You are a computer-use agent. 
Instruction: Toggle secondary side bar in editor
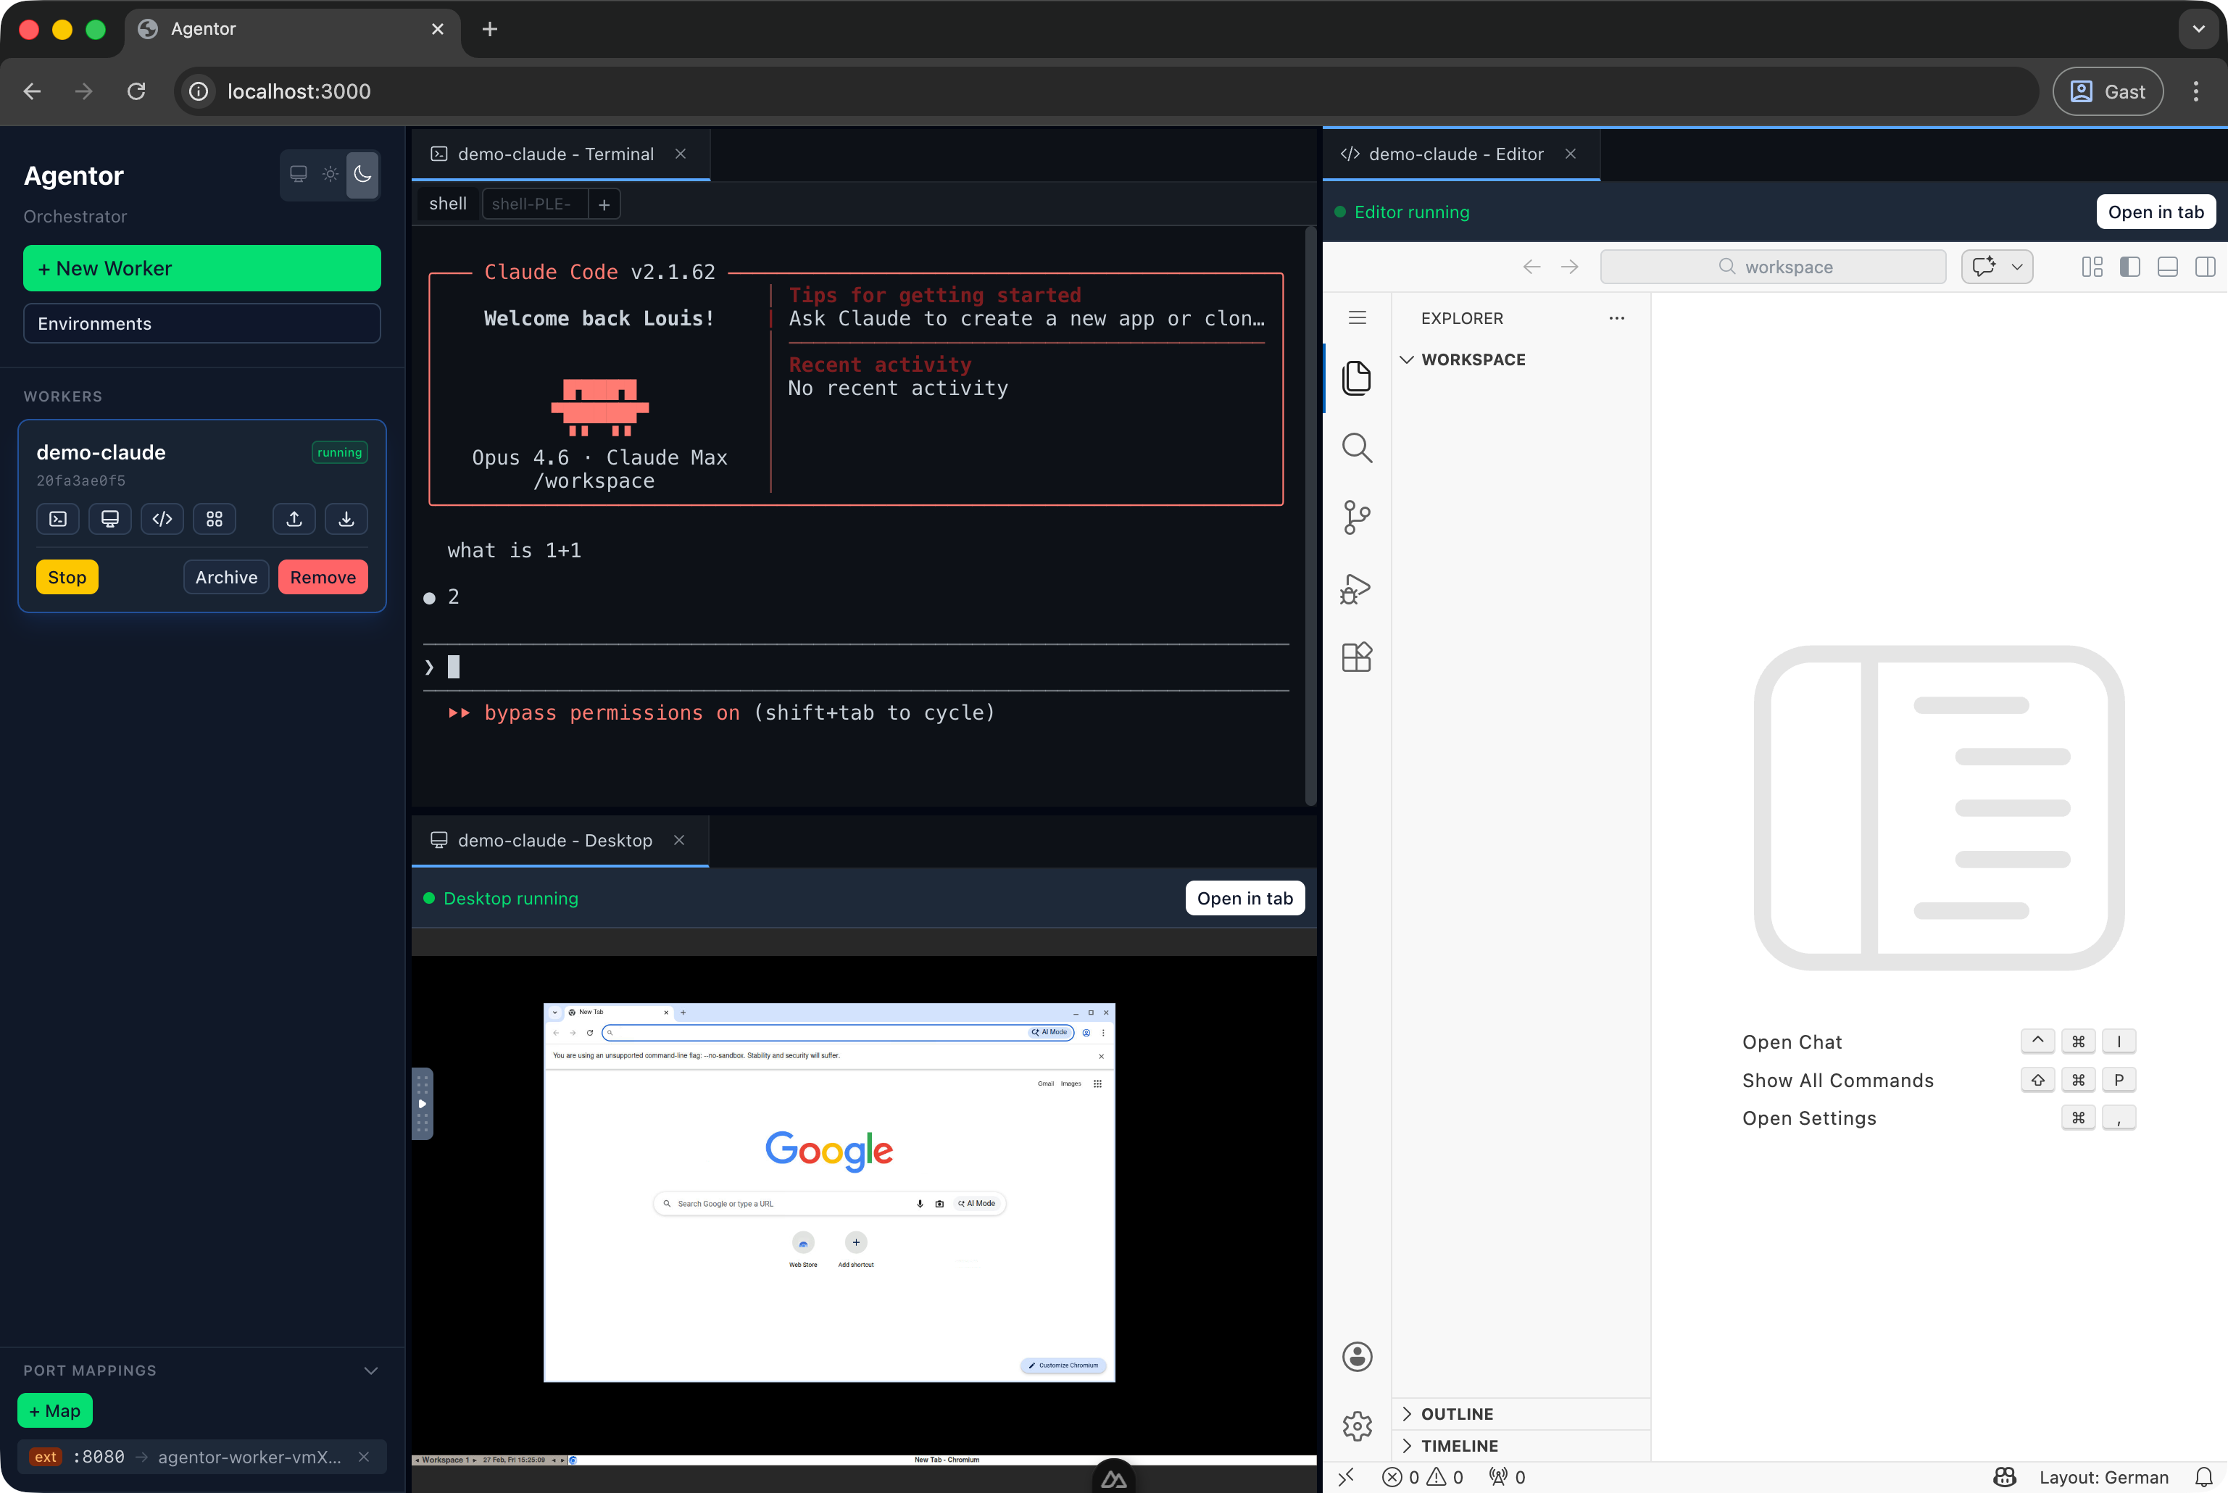click(2205, 267)
